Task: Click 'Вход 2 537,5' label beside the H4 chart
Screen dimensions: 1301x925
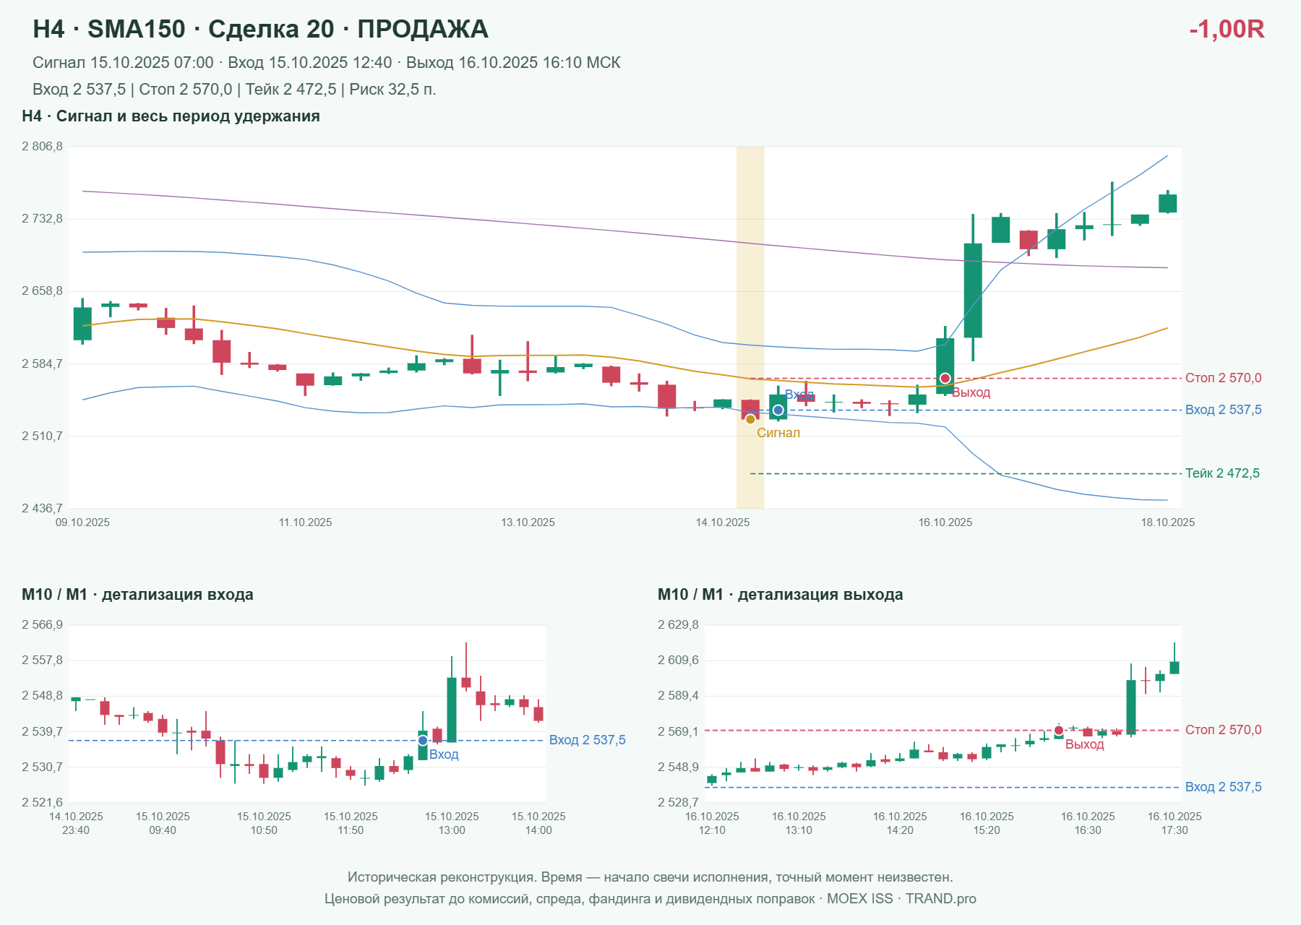Action: click(x=1224, y=410)
